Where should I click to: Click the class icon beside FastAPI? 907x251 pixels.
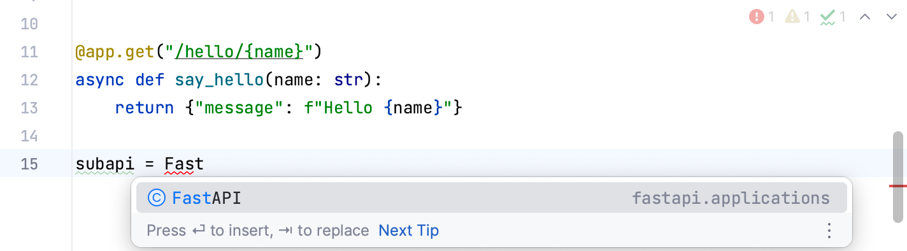click(x=157, y=198)
